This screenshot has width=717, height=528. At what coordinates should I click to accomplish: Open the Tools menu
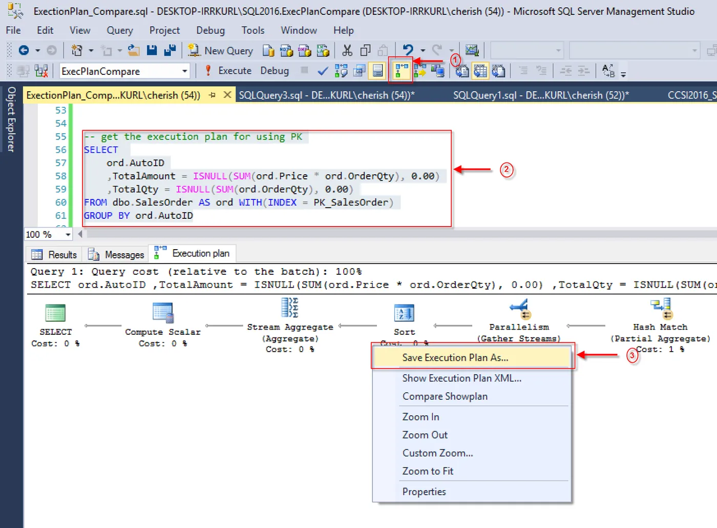coord(253,30)
